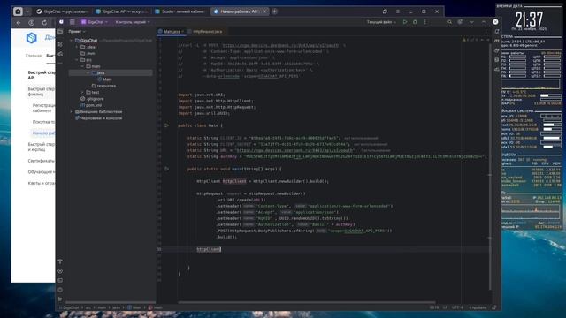Open the Build hammer tool window icon
The width and height of the screenshot is (566, 318).
tap(60, 261)
